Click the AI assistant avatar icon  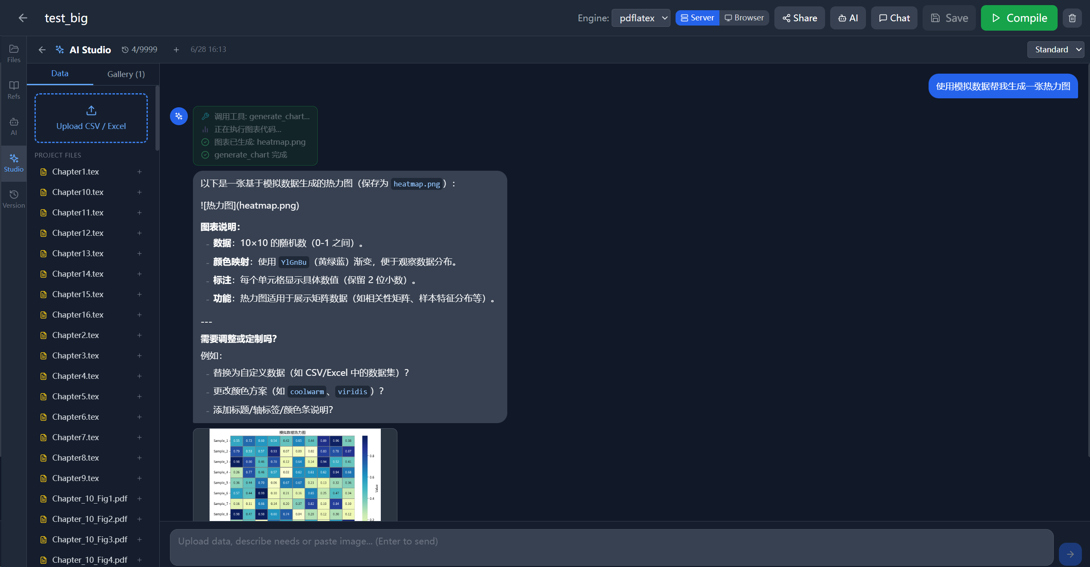click(x=179, y=116)
